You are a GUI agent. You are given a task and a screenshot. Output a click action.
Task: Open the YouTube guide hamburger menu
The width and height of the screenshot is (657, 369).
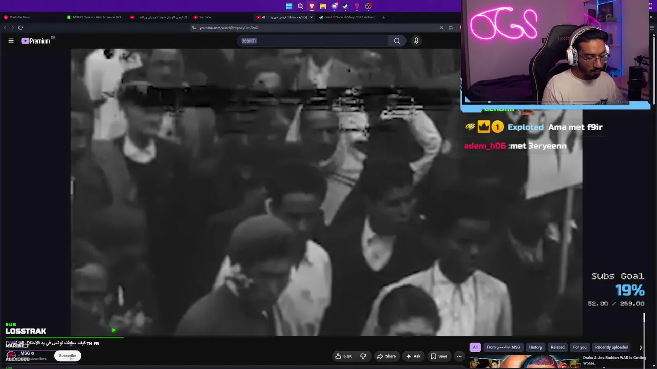[11, 41]
